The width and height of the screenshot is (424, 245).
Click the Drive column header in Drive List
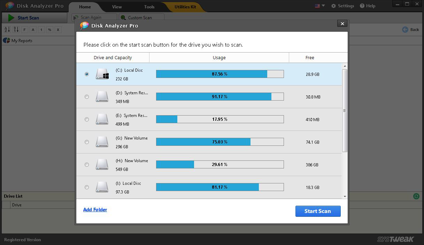[x=17, y=205]
